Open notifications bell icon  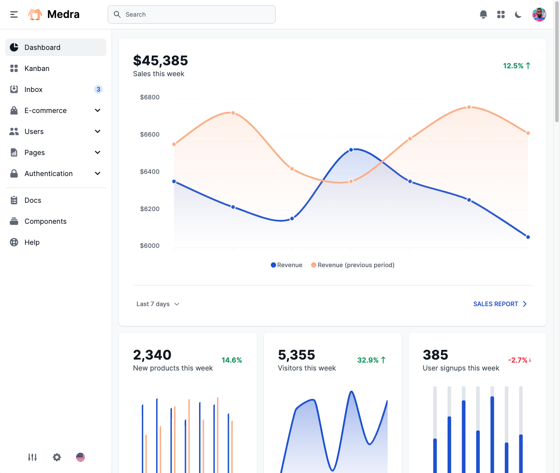(483, 14)
